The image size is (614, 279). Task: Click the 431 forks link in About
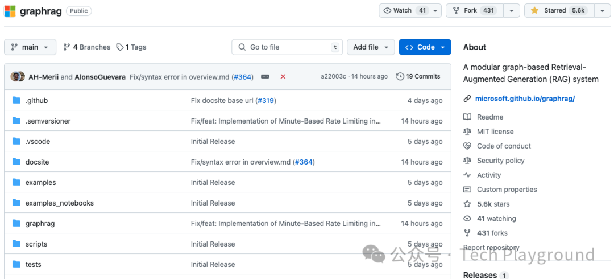[492, 233]
